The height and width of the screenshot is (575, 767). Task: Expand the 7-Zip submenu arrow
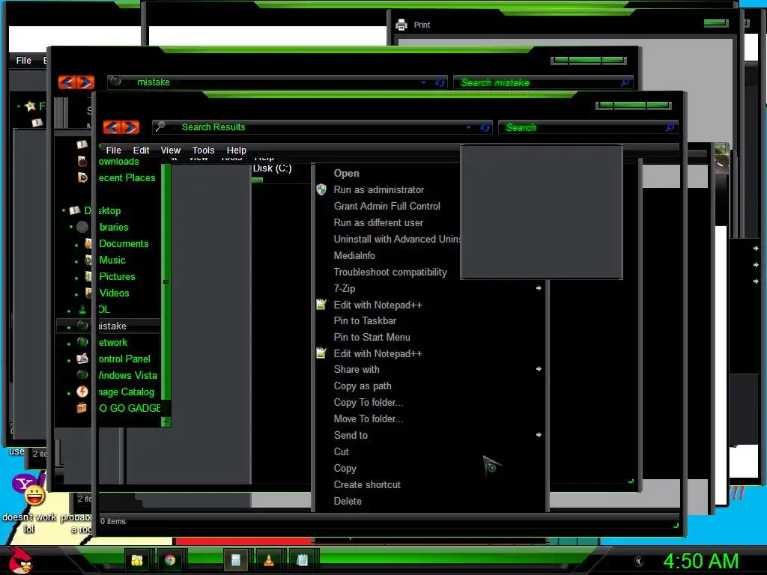pyautogui.click(x=539, y=288)
